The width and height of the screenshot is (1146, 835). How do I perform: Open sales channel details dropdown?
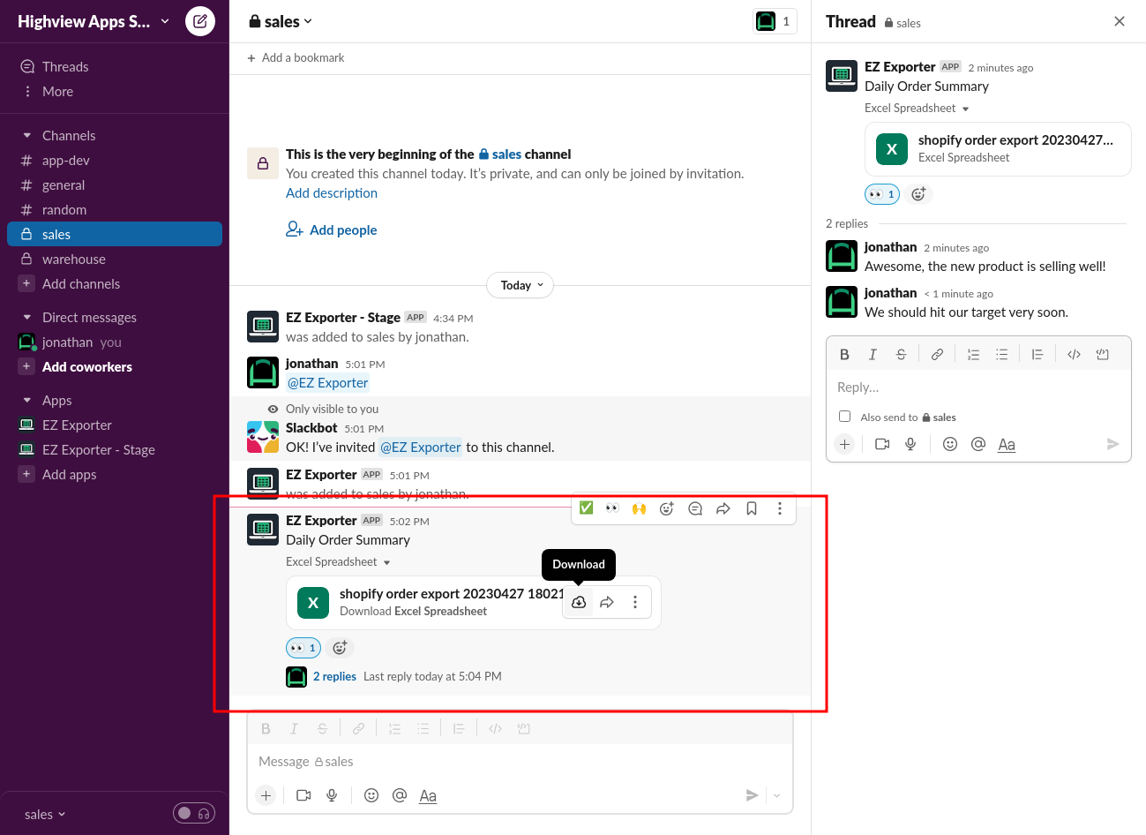pyautogui.click(x=281, y=21)
